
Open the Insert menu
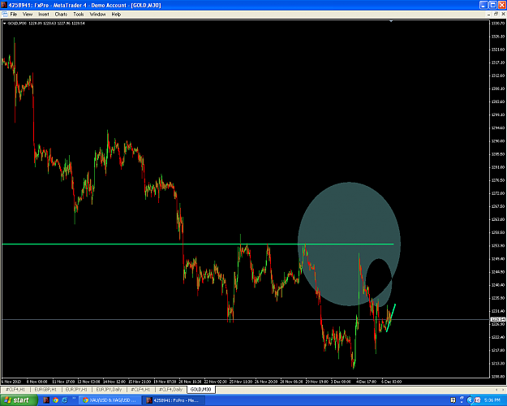pyautogui.click(x=44, y=15)
